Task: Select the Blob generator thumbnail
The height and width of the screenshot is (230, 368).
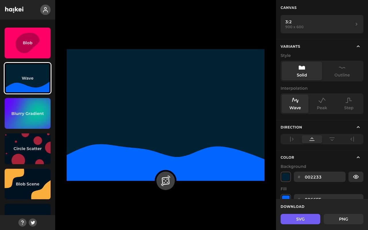Action: click(28, 43)
